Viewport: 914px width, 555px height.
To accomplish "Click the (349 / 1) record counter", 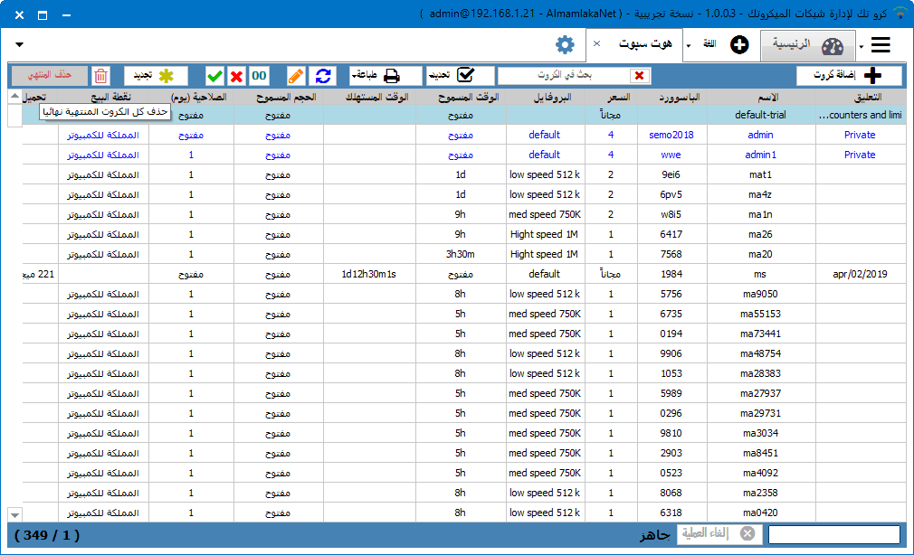I will (47, 534).
